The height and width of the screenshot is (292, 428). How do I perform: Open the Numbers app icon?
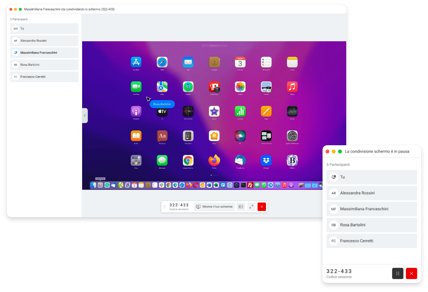pos(240,111)
